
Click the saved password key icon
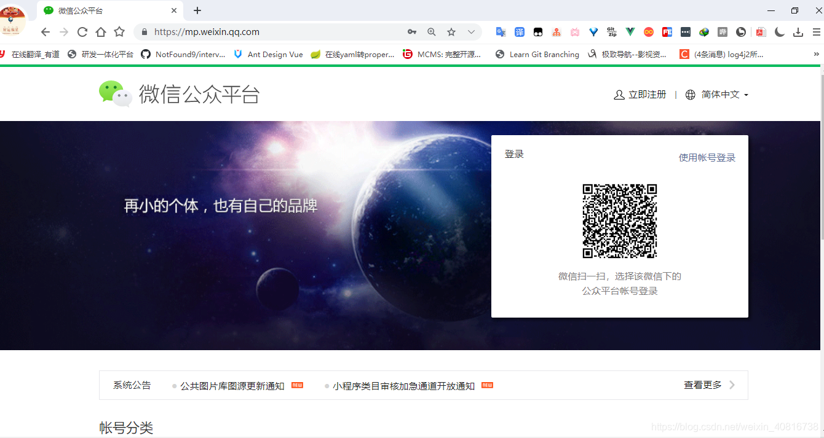(x=412, y=32)
